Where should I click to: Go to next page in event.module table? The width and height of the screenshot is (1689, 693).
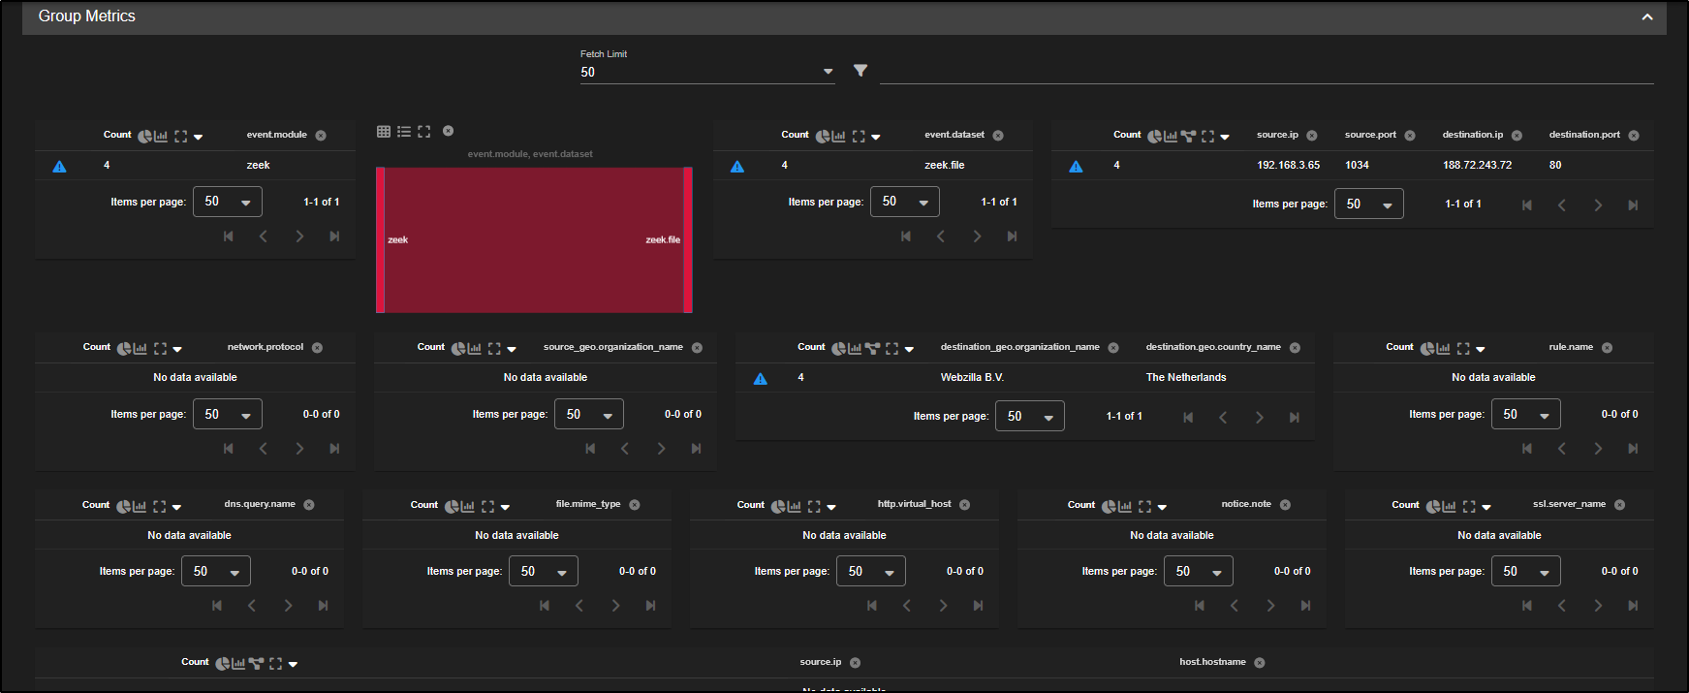299,236
